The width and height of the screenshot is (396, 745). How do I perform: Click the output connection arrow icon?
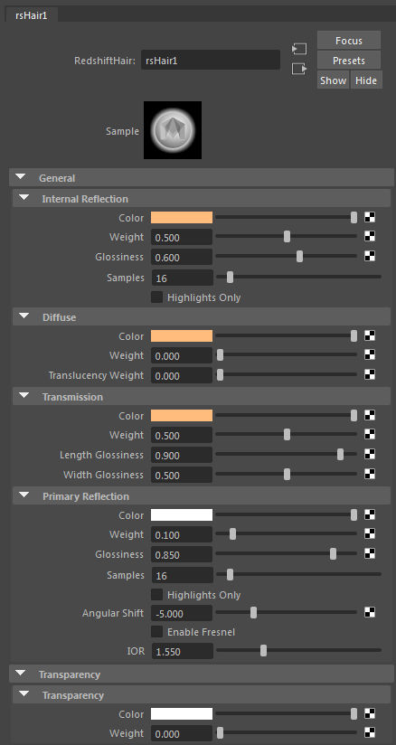pyautogui.click(x=299, y=69)
